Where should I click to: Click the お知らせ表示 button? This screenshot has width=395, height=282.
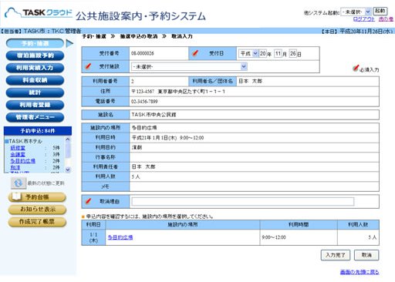[37, 210]
